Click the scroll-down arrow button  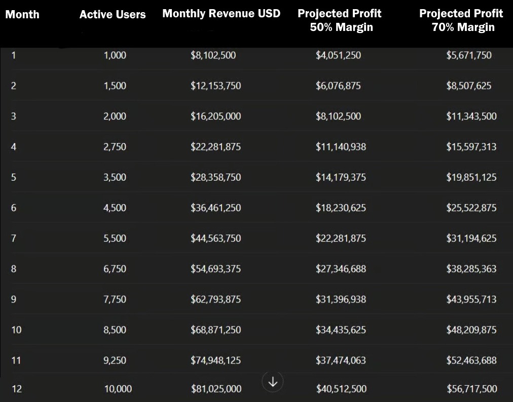click(273, 382)
